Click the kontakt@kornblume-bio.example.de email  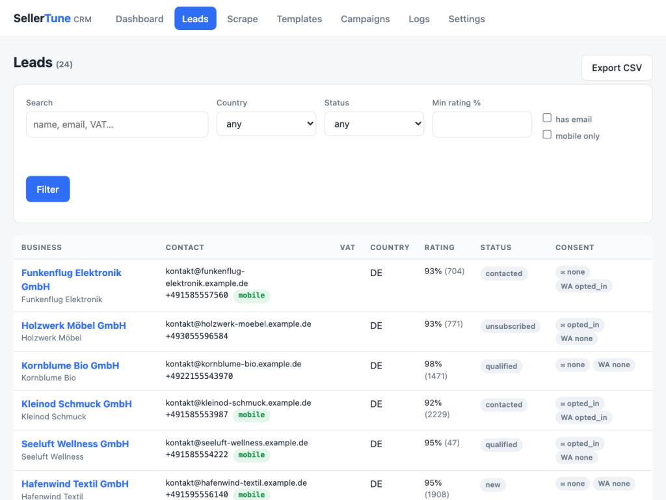tap(233, 363)
